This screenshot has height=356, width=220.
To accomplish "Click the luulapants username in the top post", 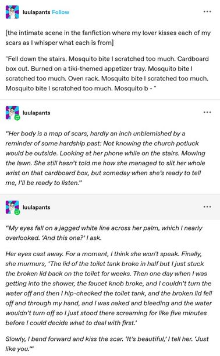I will point(37,12).
